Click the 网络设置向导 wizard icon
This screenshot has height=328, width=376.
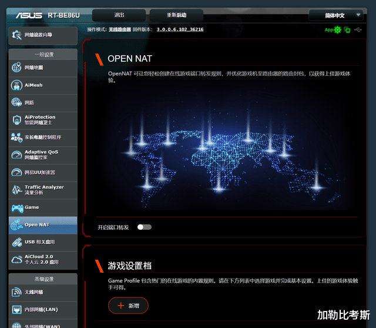tap(17, 35)
